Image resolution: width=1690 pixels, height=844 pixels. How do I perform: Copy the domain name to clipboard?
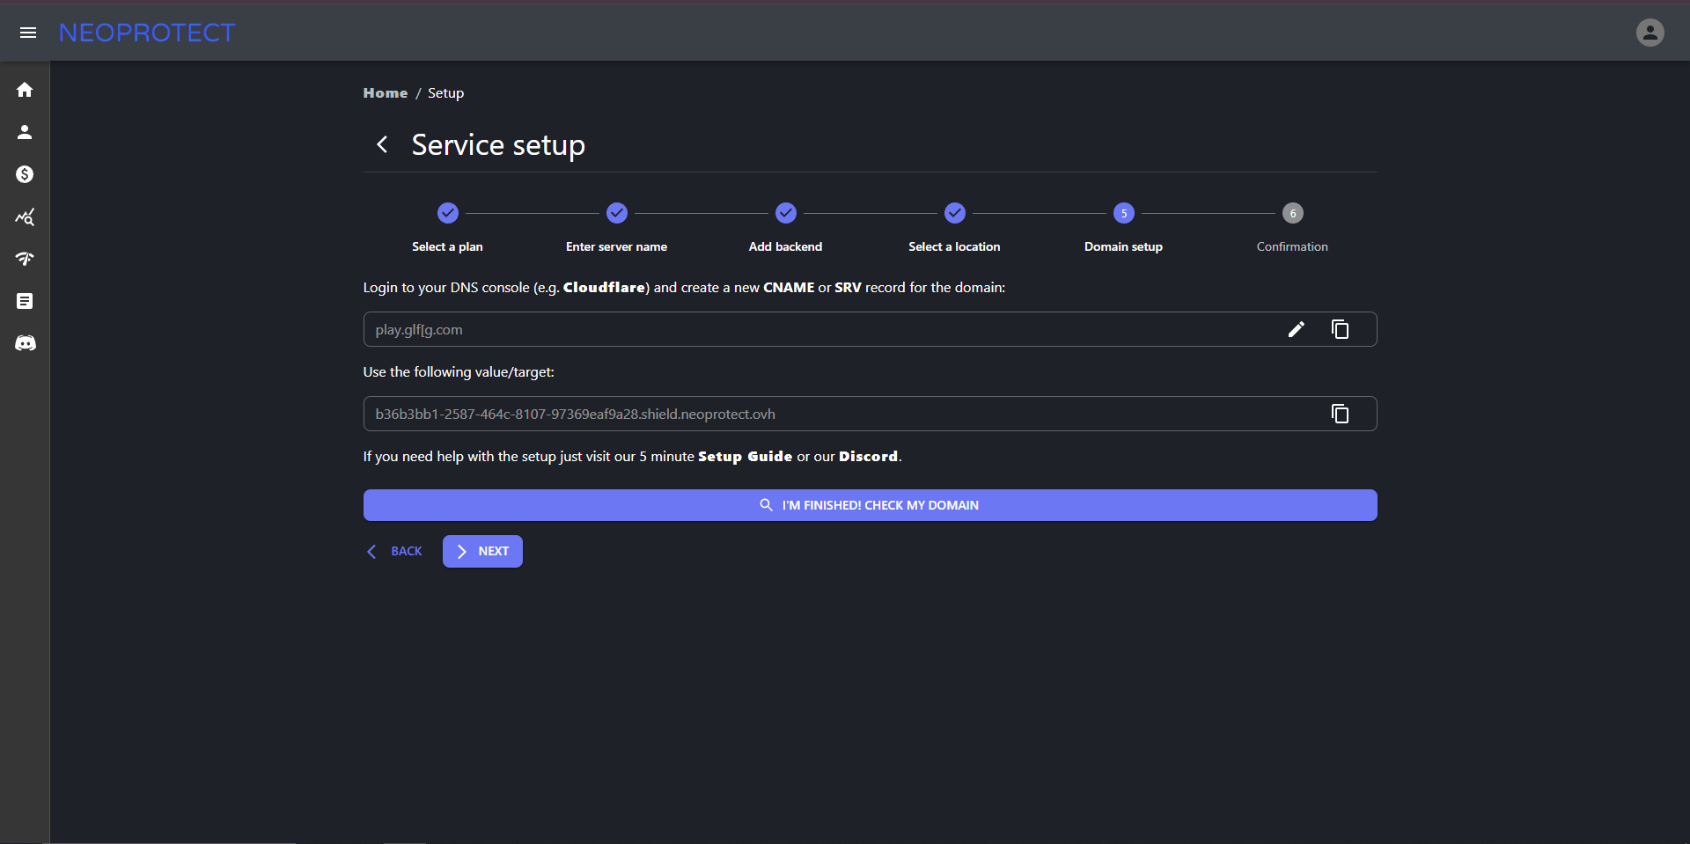click(x=1340, y=329)
